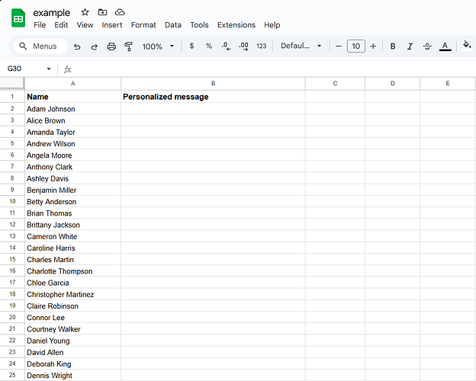Expand the default font dropdown
The height and width of the screenshot is (381, 476).
[301, 46]
